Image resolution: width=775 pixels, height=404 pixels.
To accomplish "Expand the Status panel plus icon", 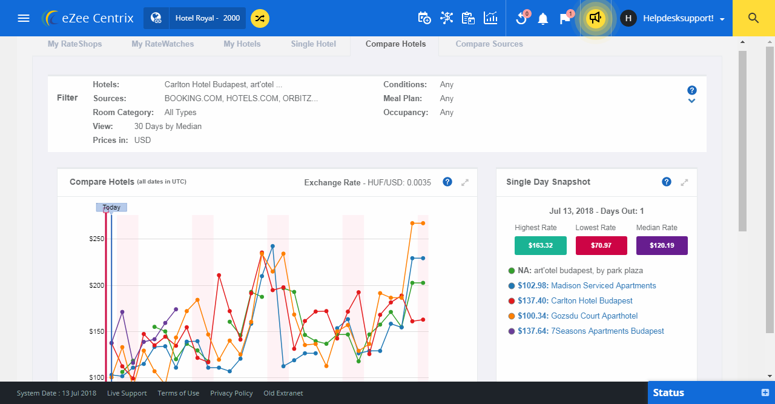I will point(765,392).
